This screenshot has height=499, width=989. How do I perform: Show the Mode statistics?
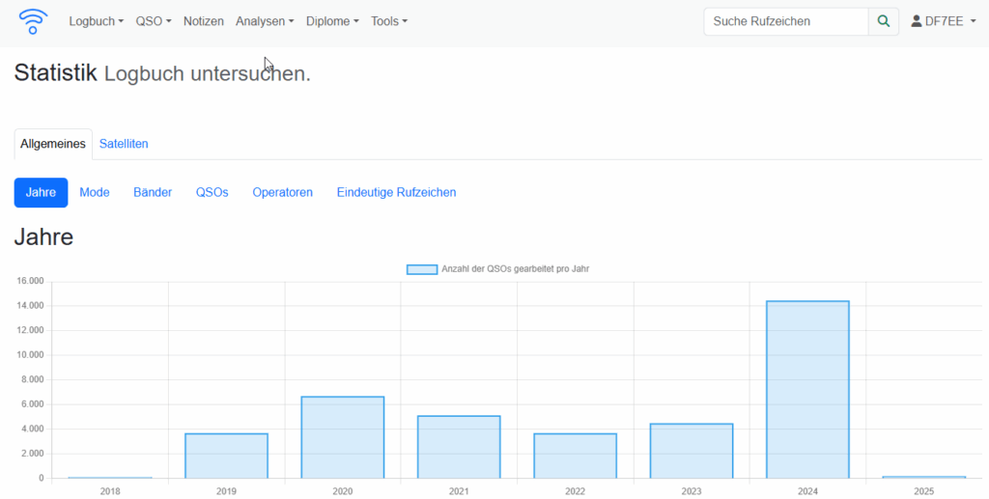click(x=95, y=192)
